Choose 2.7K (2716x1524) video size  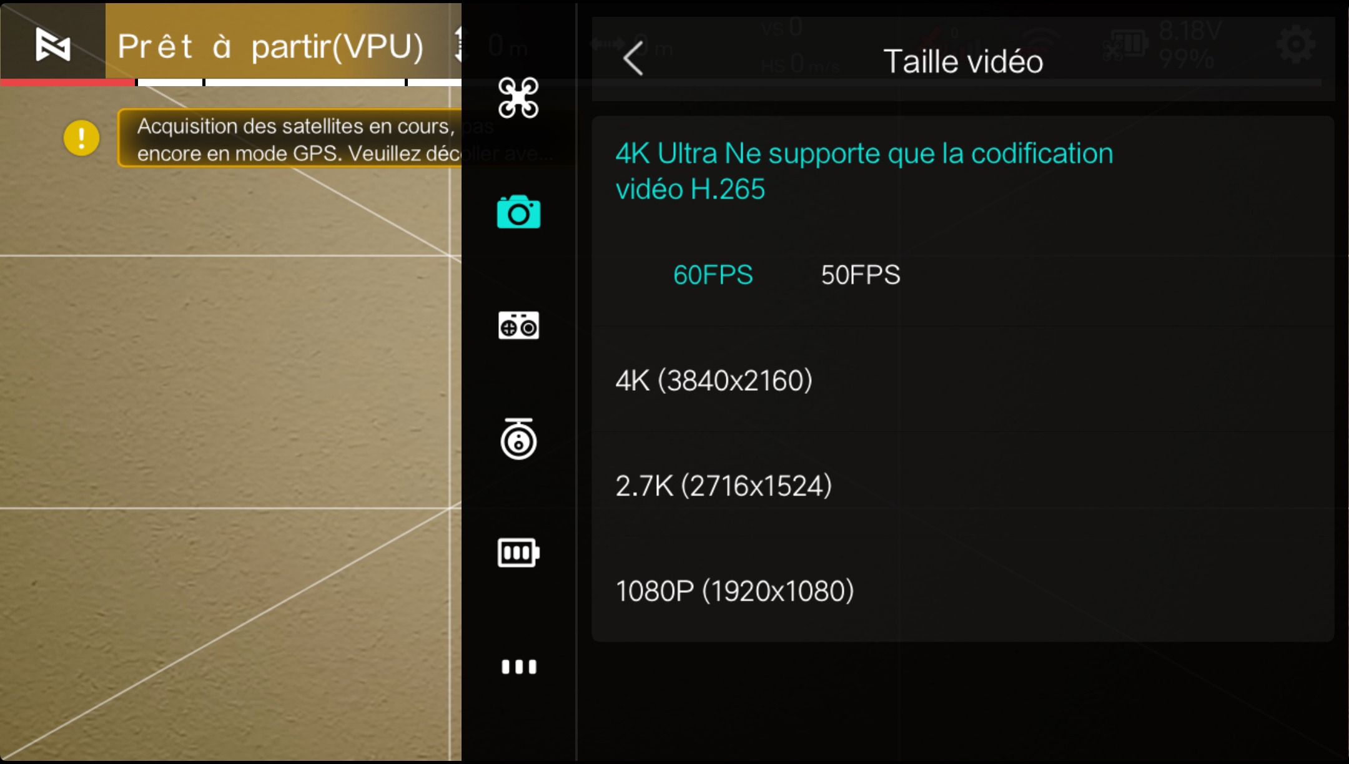coord(962,486)
